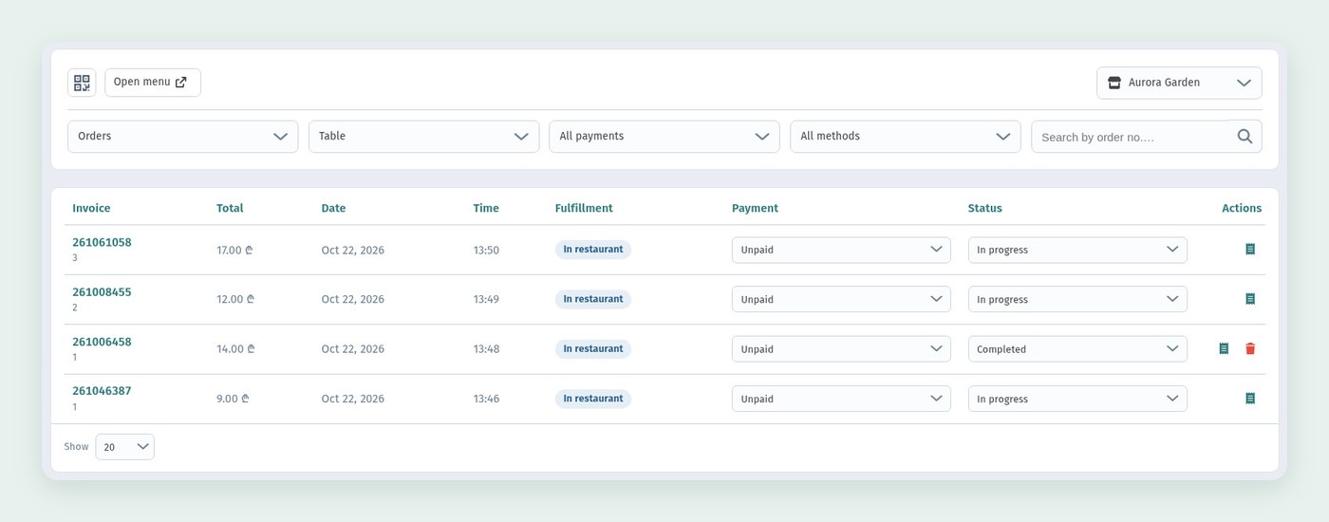The height and width of the screenshot is (522, 1329).
Task: Click the Actions column header
Action: (1242, 208)
